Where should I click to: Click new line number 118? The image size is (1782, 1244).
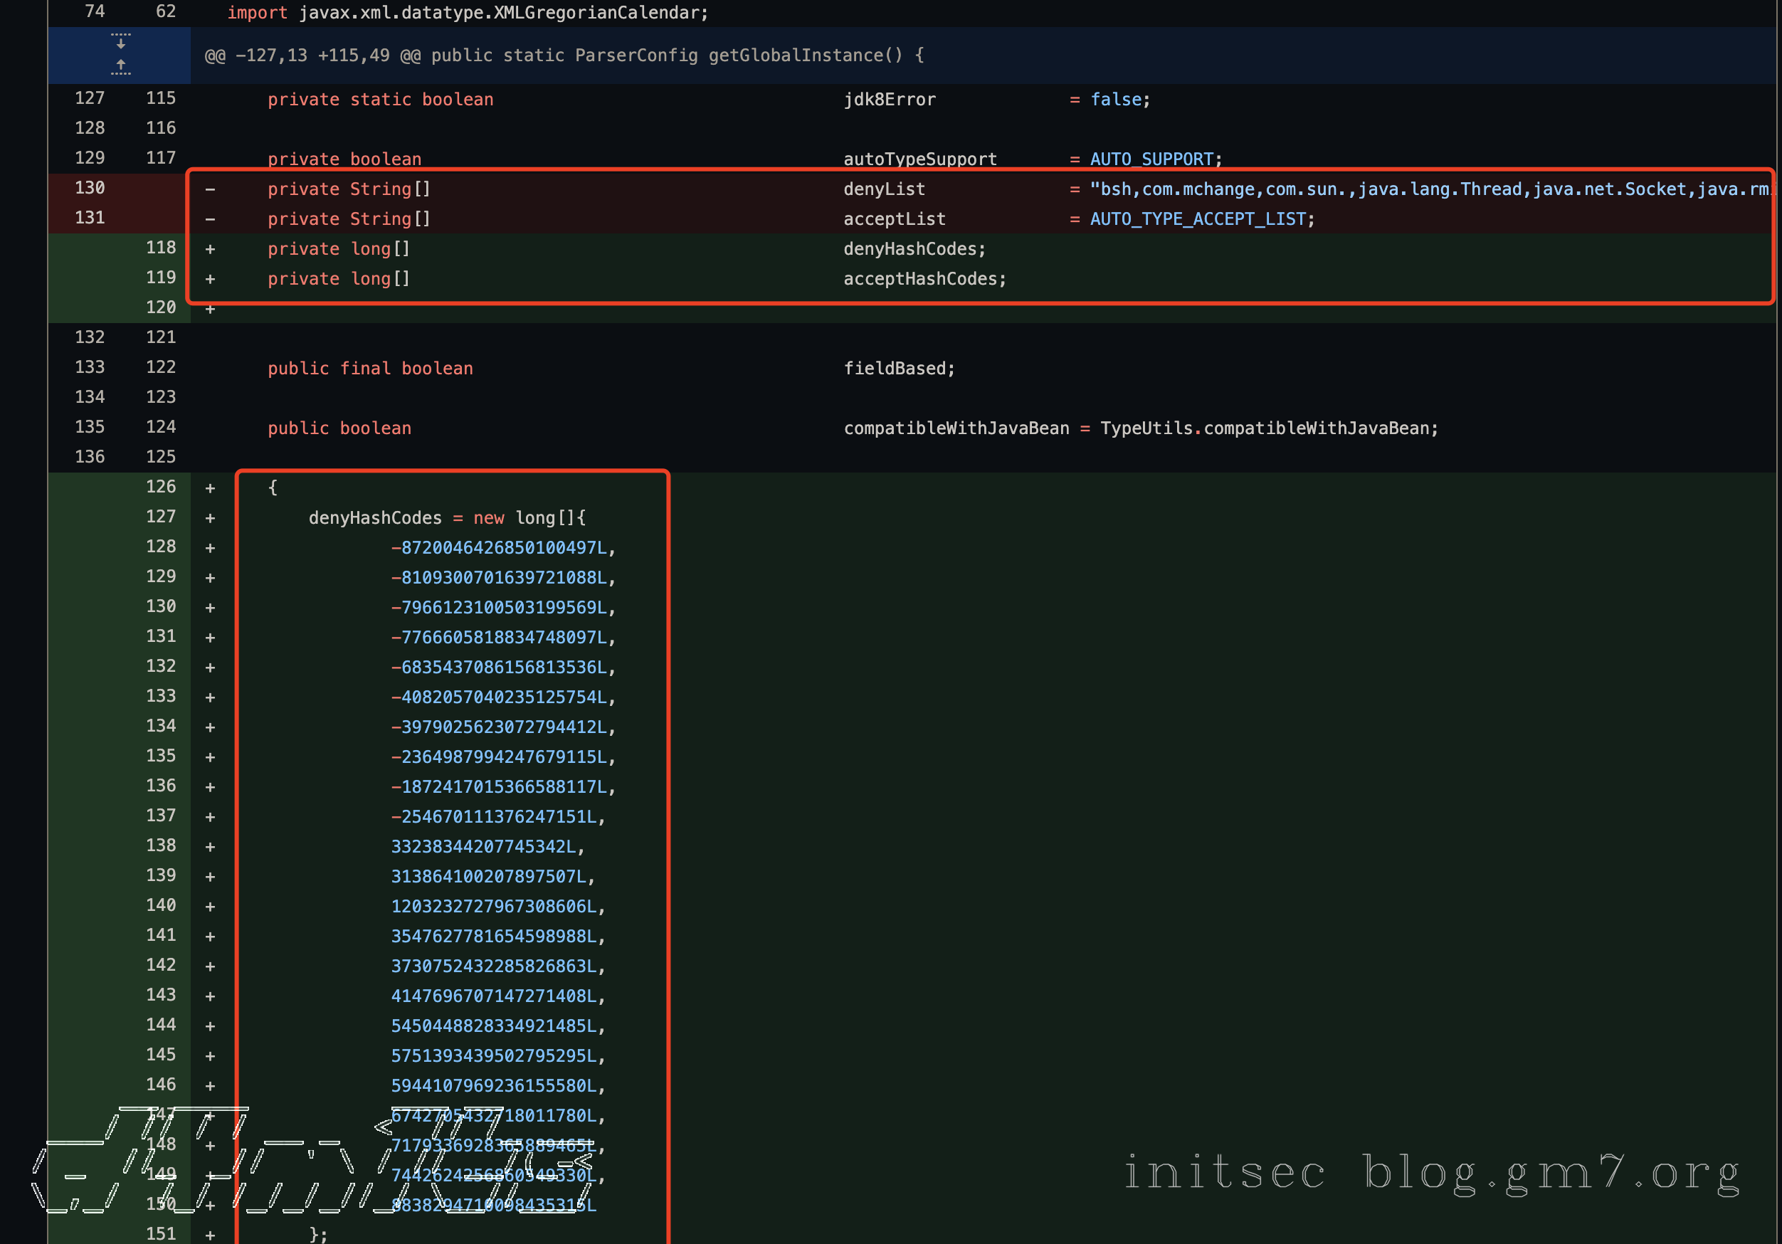point(161,248)
